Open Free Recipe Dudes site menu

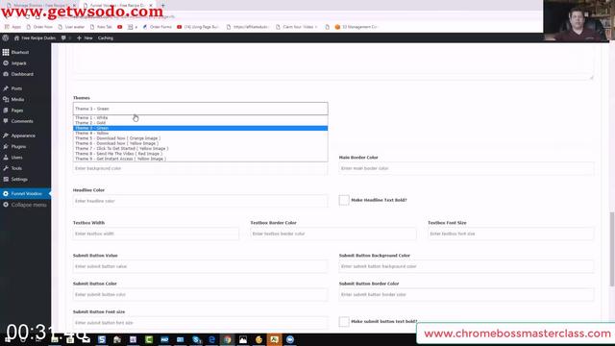pyautogui.click(x=35, y=38)
